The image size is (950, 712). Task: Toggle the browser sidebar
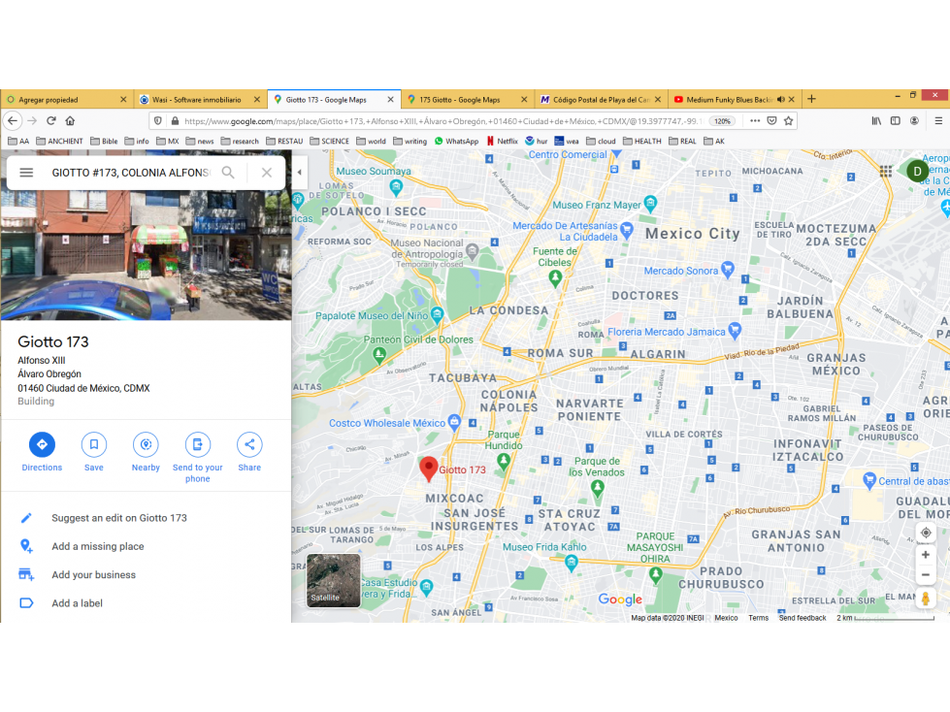[x=896, y=120]
